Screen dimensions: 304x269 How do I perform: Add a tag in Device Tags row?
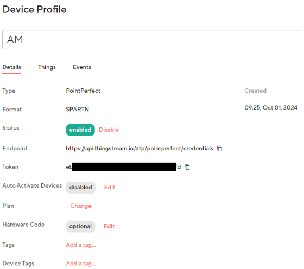[81, 264]
